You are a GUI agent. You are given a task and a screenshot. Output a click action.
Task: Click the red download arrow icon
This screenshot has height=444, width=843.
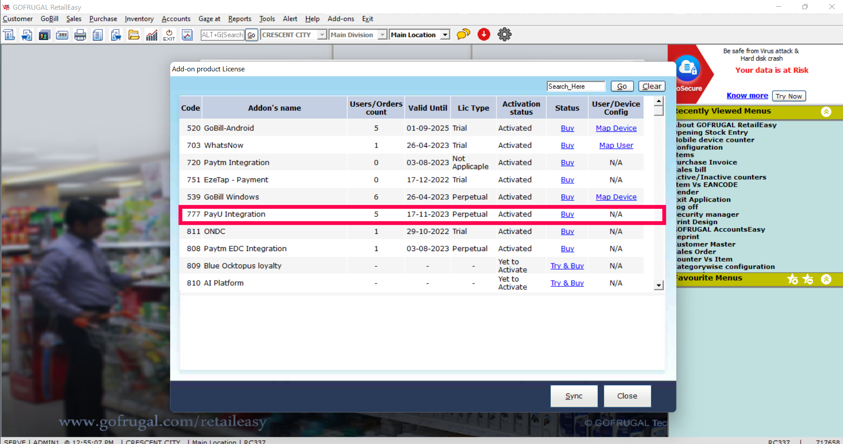click(484, 34)
